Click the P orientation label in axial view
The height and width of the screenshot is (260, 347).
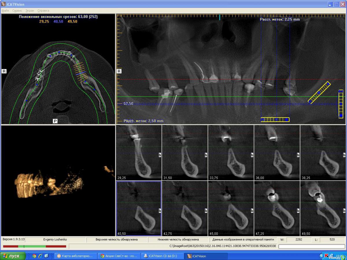click(x=55, y=121)
